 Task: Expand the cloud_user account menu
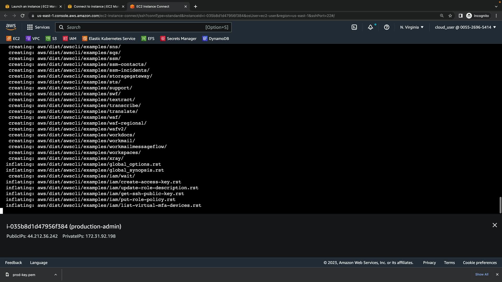(x=465, y=27)
